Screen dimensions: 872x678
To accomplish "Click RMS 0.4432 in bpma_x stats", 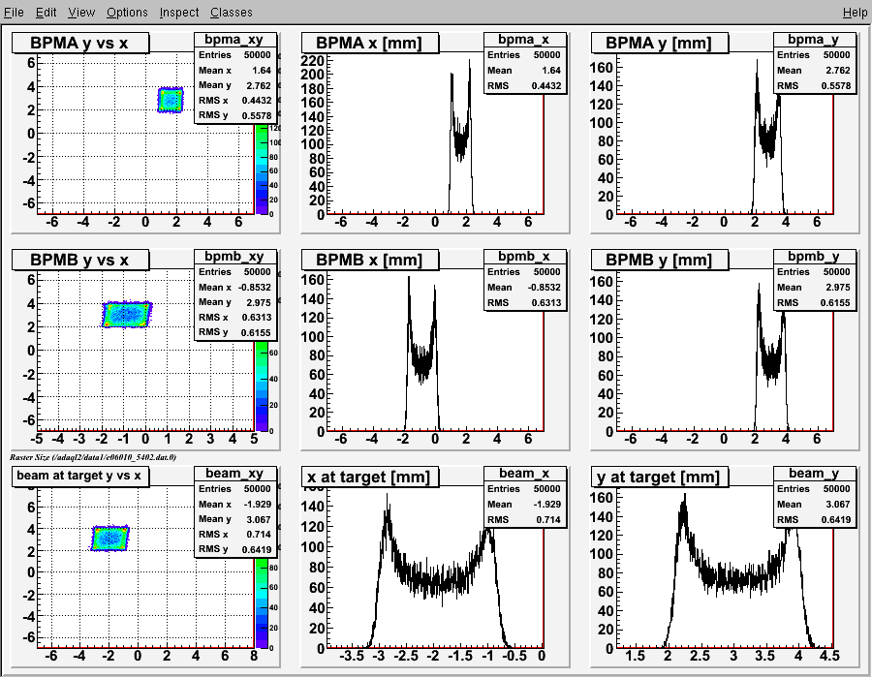I will coord(525,85).
